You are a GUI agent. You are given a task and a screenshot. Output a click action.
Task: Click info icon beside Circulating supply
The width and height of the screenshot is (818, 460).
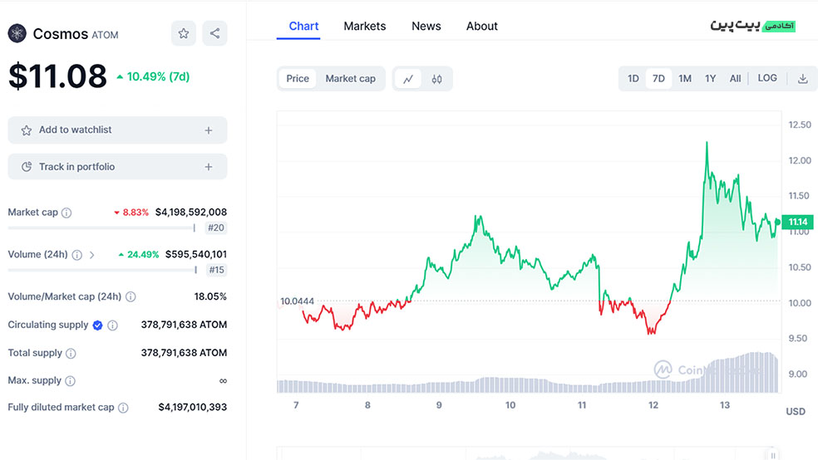pyautogui.click(x=113, y=325)
